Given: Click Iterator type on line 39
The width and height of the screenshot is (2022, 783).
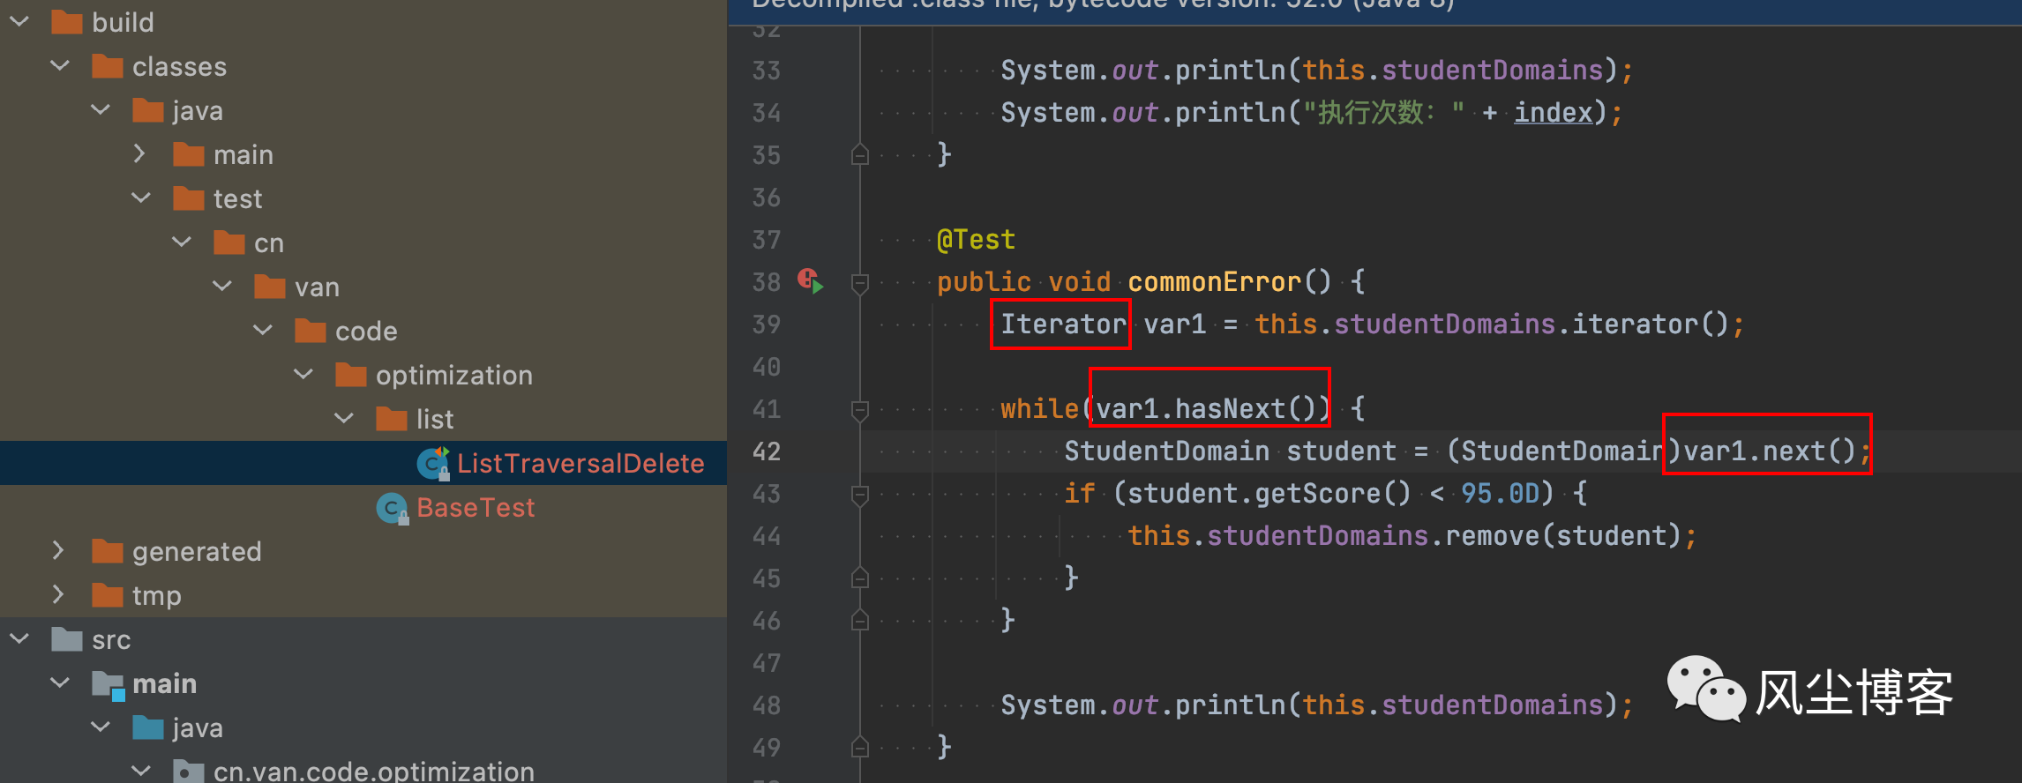Looking at the screenshot, I should tap(1064, 324).
